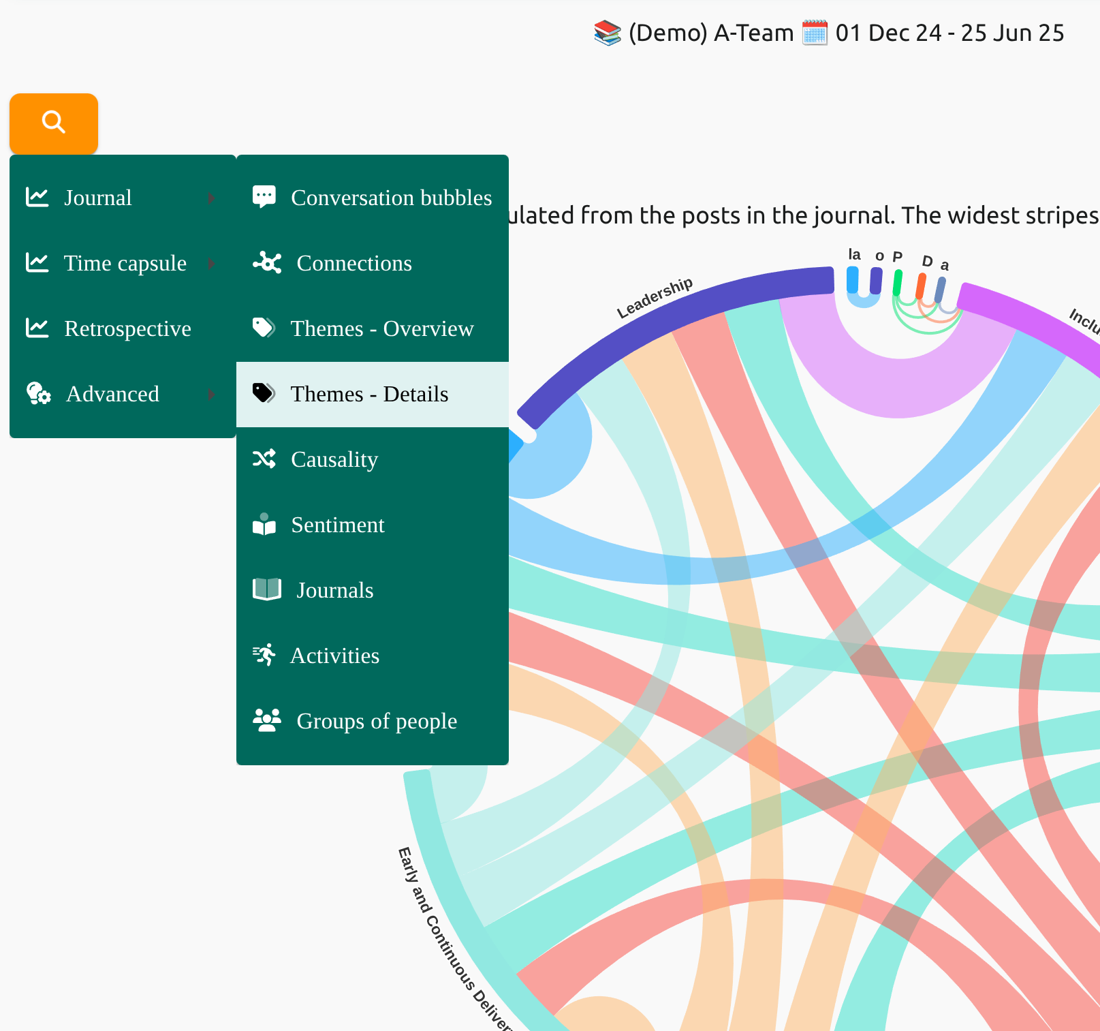Click the Groups of people label
Image resolution: width=1100 pixels, height=1031 pixels.
coord(377,721)
